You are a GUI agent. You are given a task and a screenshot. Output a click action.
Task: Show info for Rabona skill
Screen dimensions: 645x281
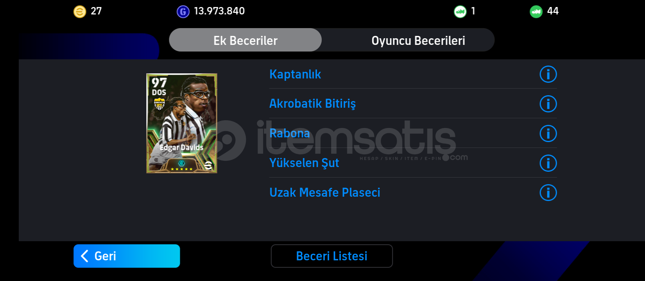(x=548, y=133)
